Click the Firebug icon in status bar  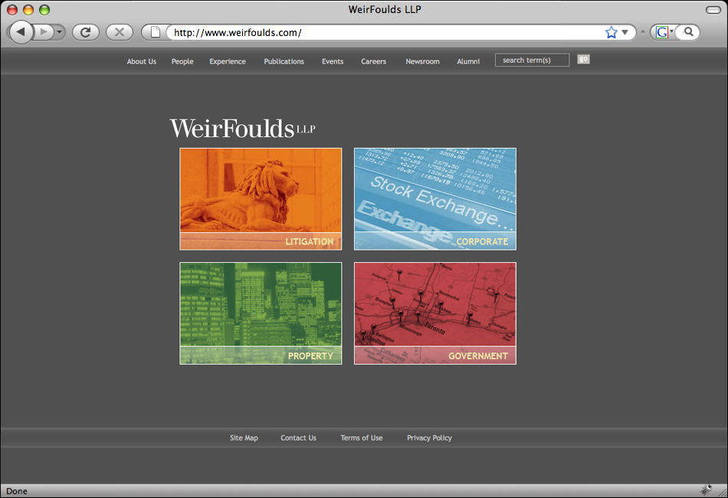(707, 490)
